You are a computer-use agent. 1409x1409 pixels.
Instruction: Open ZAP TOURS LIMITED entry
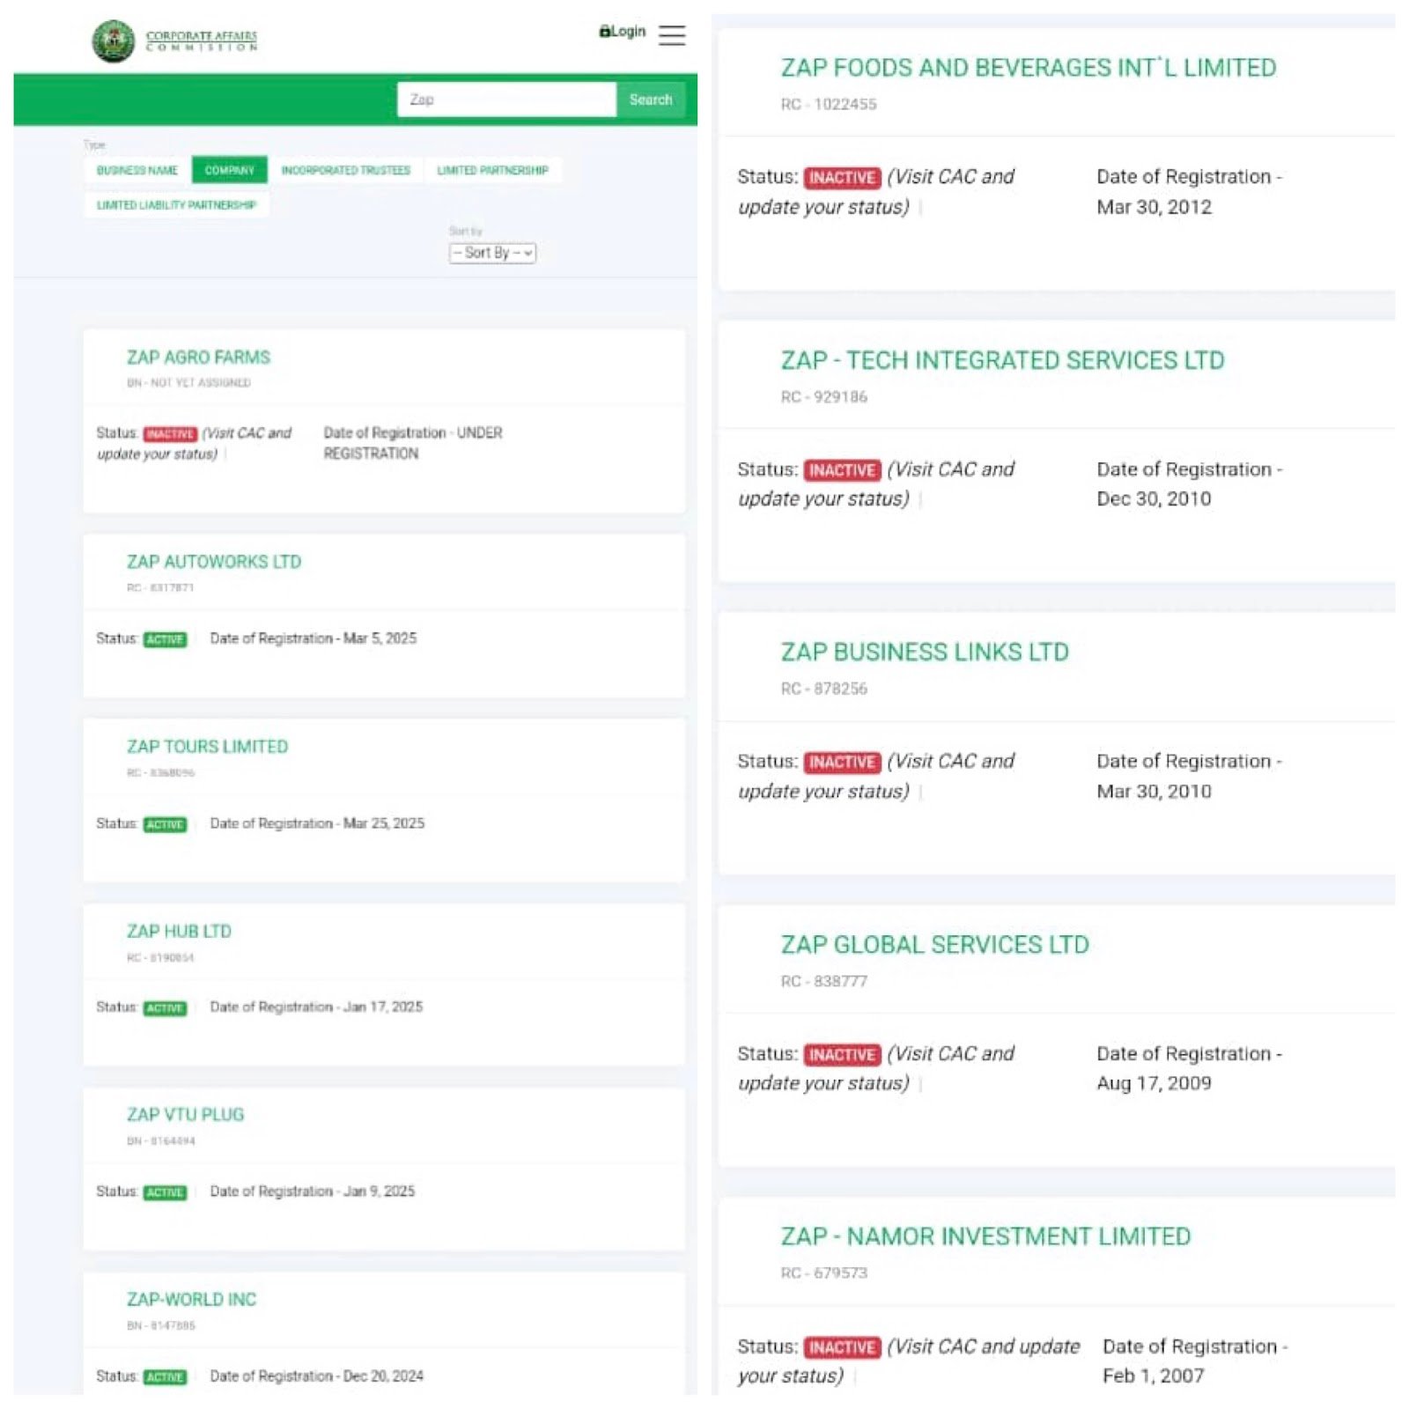click(207, 747)
